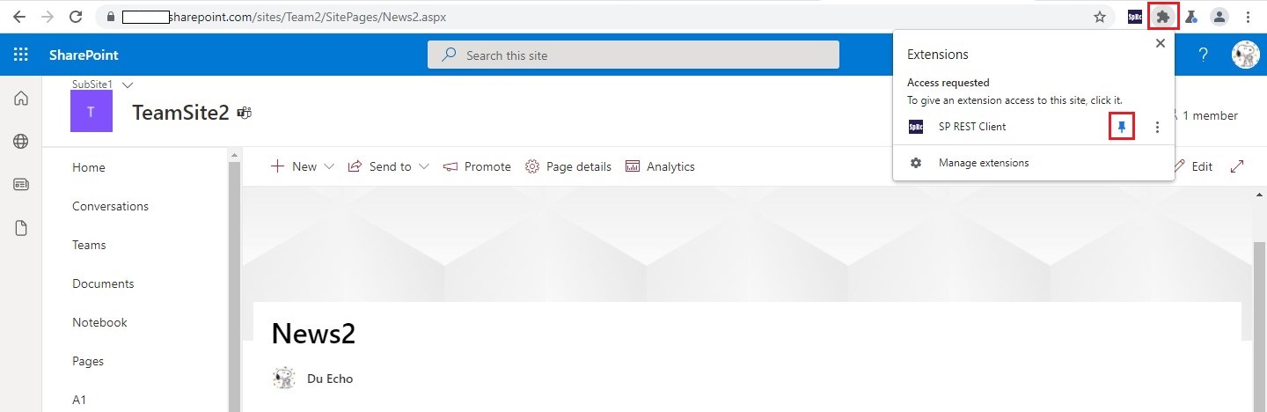Open the news icon in the left rail

click(x=21, y=185)
